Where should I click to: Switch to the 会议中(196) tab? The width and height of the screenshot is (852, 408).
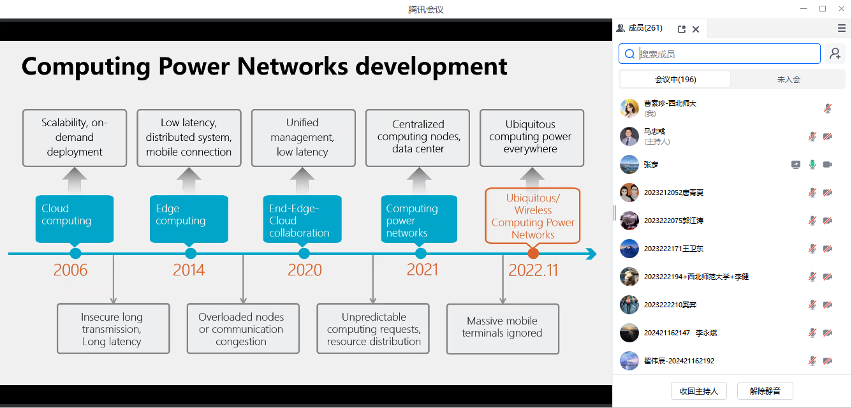tap(675, 80)
